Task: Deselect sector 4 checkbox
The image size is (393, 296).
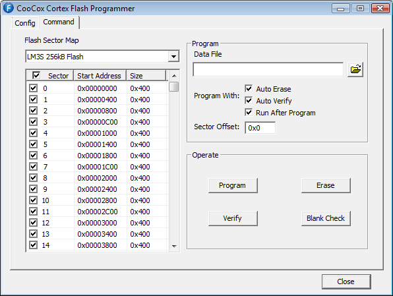Action: [33, 133]
